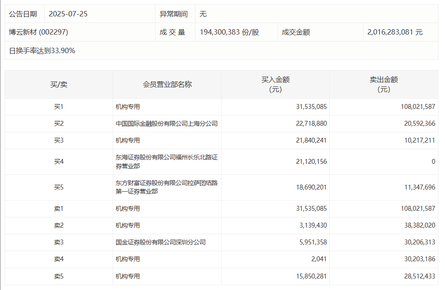Click the 买入金额 (元) column header
The width and height of the screenshot is (445, 290).
[275, 84]
